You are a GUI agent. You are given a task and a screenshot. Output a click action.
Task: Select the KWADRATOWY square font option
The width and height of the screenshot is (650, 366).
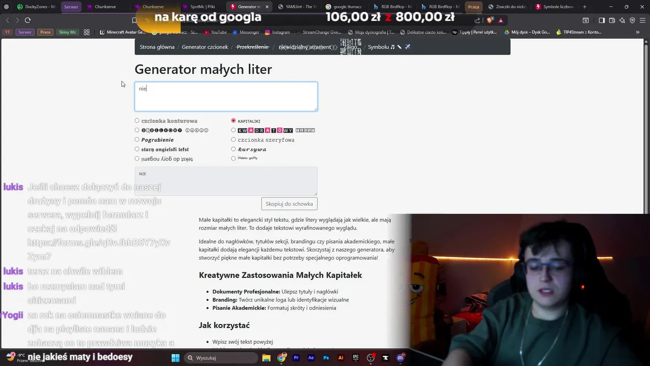pyautogui.click(x=233, y=130)
